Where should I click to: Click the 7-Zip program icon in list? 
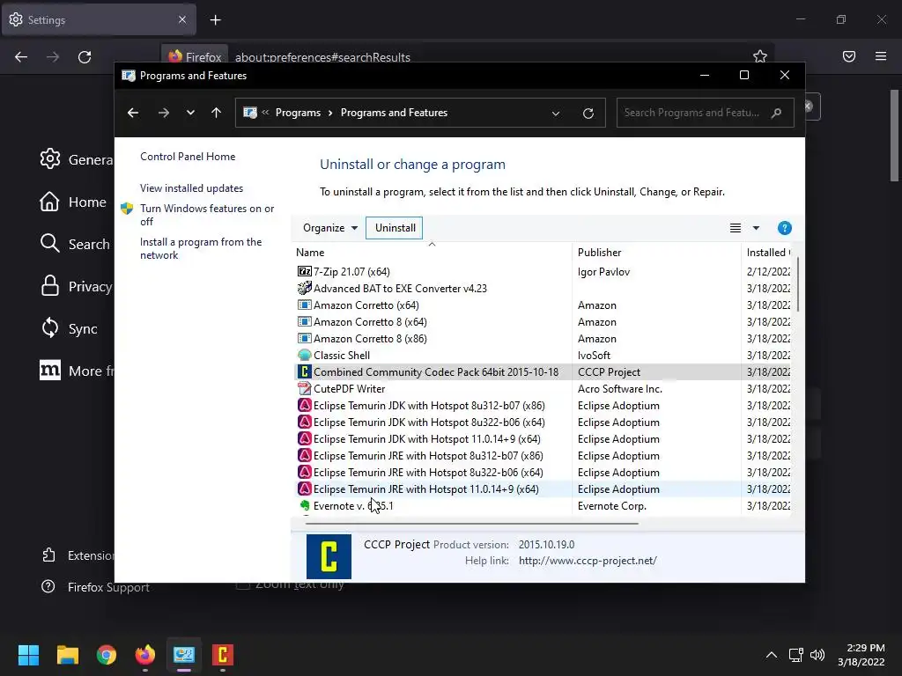pos(304,271)
